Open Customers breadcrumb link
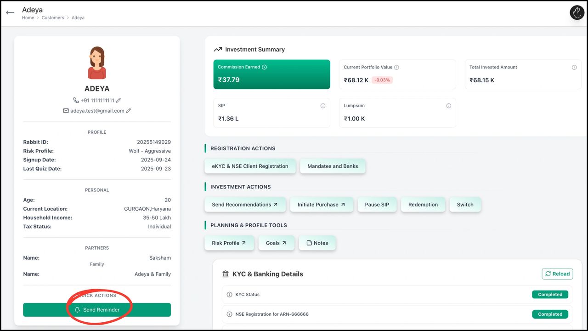 [53, 18]
